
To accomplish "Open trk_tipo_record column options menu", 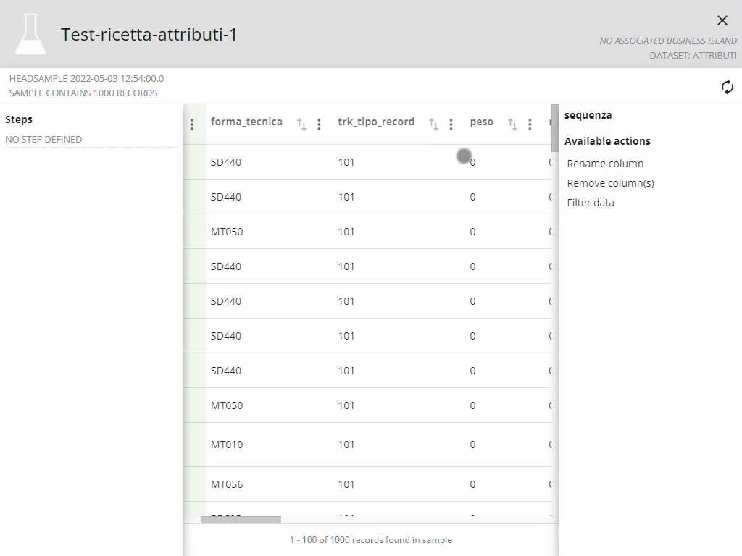I will tap(451, 125).
